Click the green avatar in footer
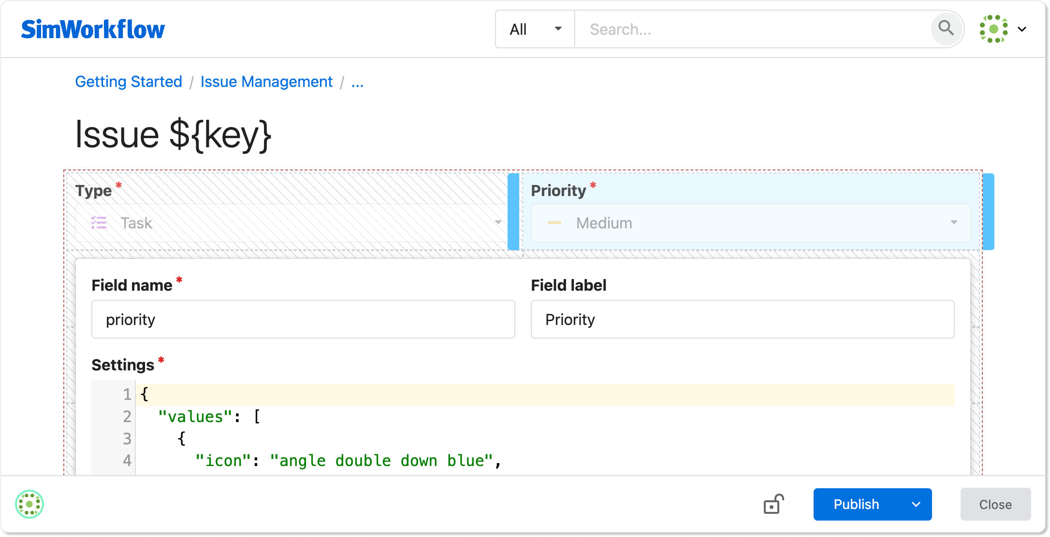1050x537 pixels. 29,504
